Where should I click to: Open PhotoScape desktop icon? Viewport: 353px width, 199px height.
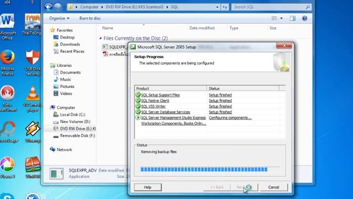click(x=8, y=132)
